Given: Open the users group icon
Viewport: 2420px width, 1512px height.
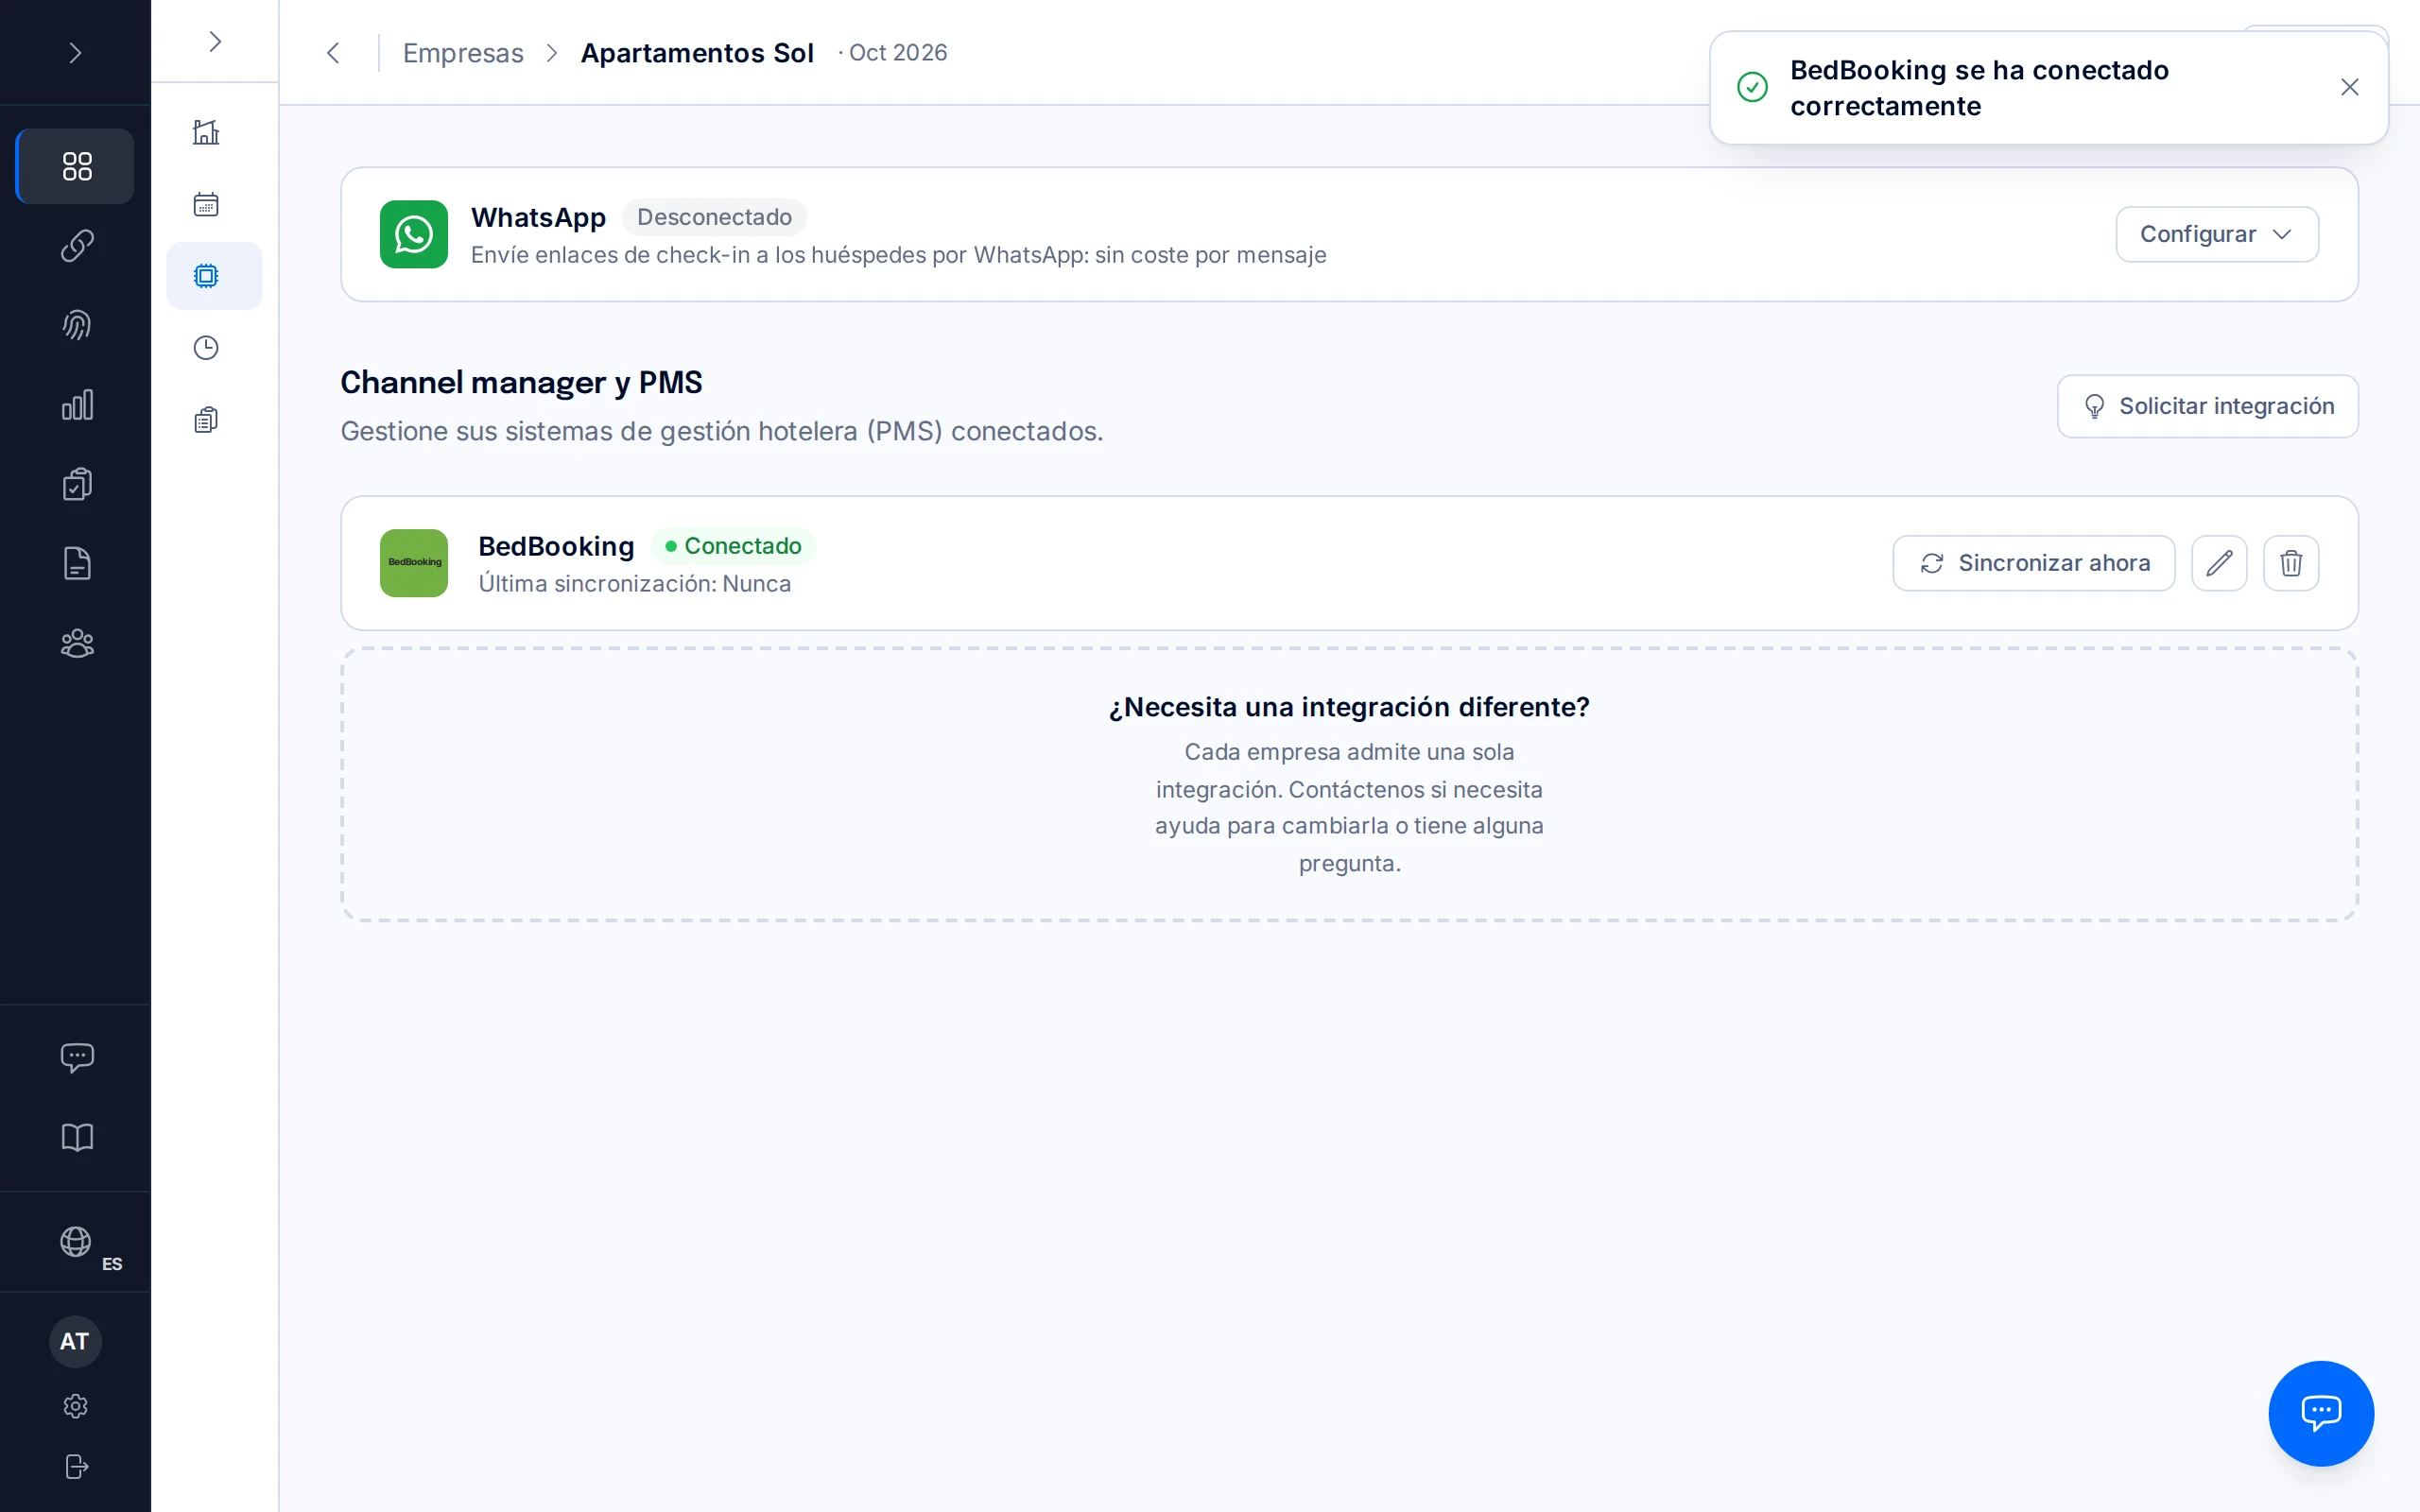Looking at the screenshot, I should [76, 643].
